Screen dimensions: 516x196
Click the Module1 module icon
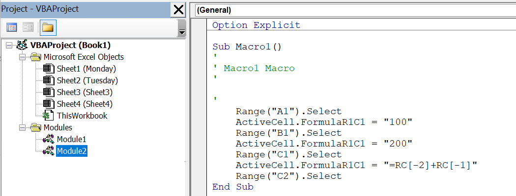tap(48, 139)
